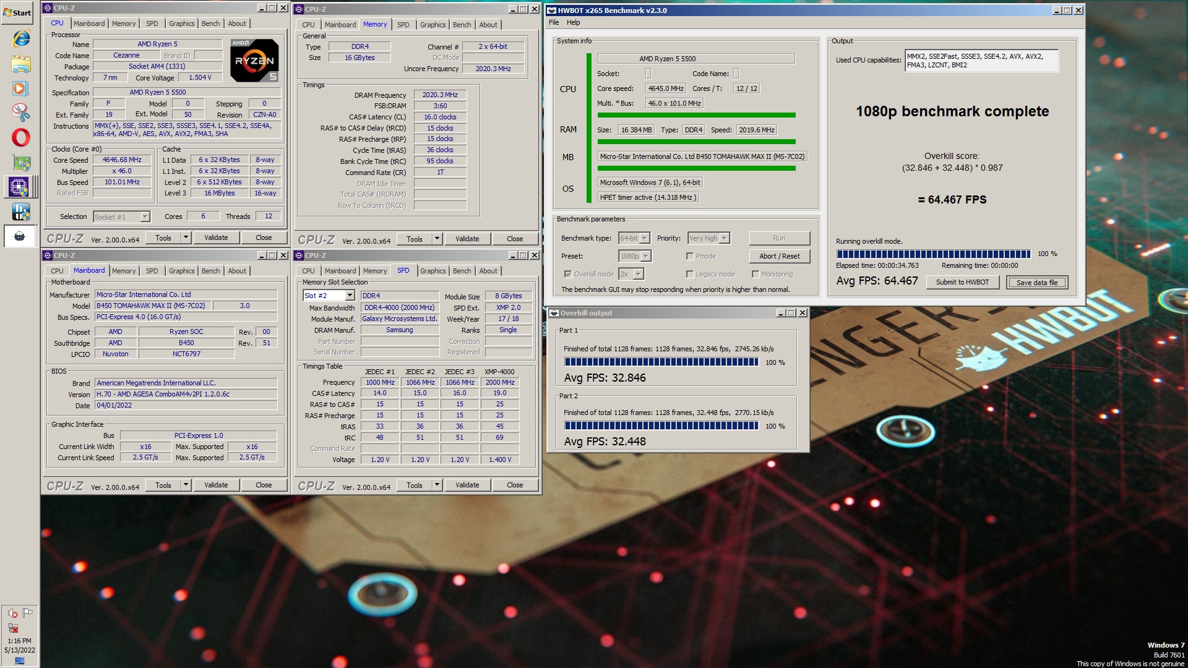Image resolution: width=1188 pixels, height=668 pixels.
Task: Click title icon of CPU-Z Memory-tab window
Action: coord(299,9)
